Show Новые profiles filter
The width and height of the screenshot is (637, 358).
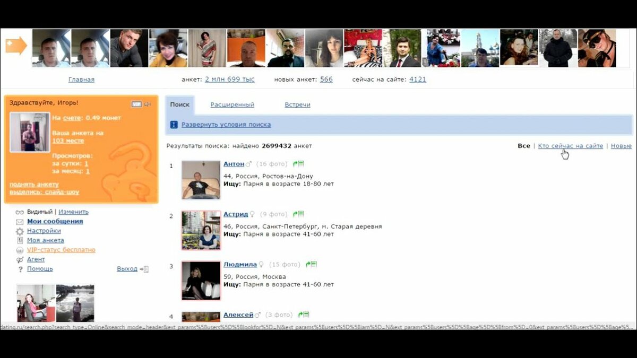point(621,146)
